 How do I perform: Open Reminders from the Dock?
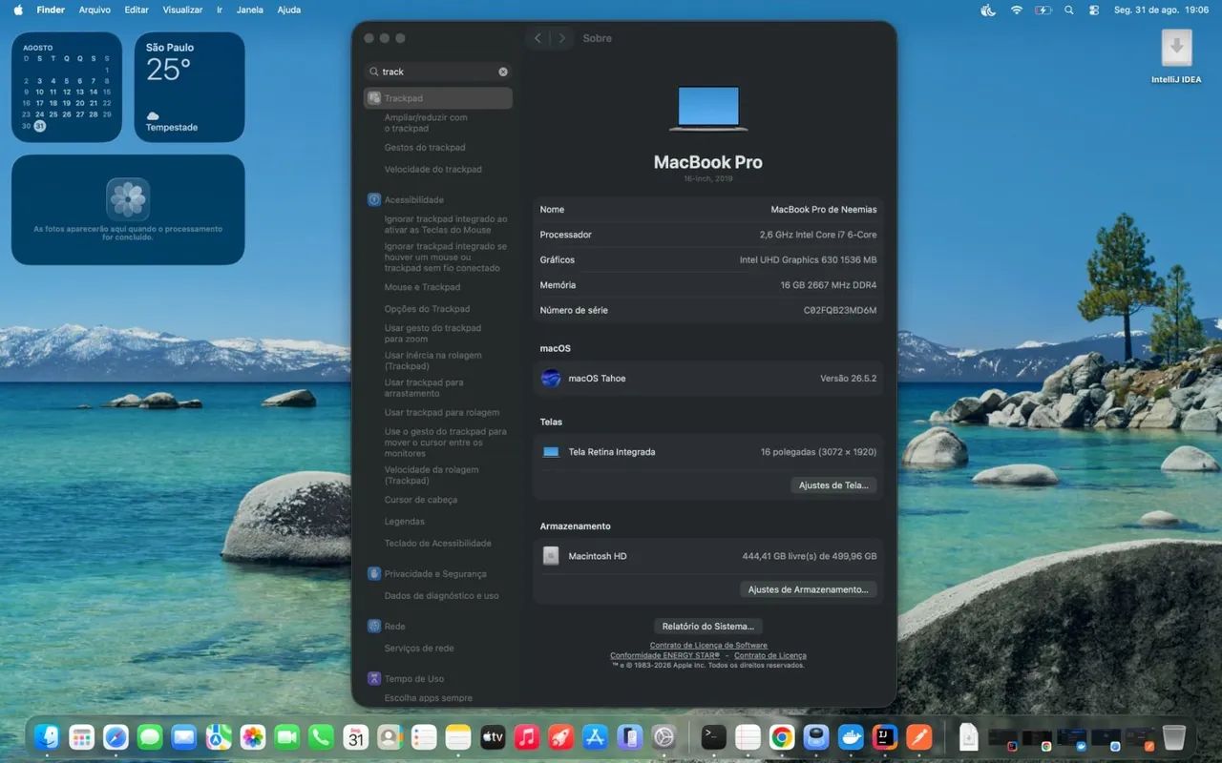point(424,737)
